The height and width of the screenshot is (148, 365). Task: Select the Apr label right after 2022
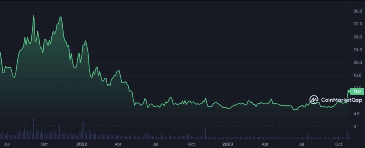click(x=118, y=144)
